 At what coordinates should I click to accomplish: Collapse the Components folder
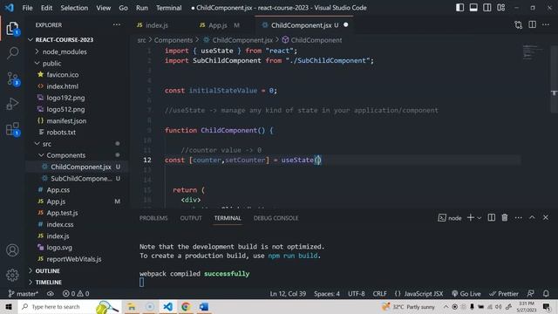click(x=66, y=155)
